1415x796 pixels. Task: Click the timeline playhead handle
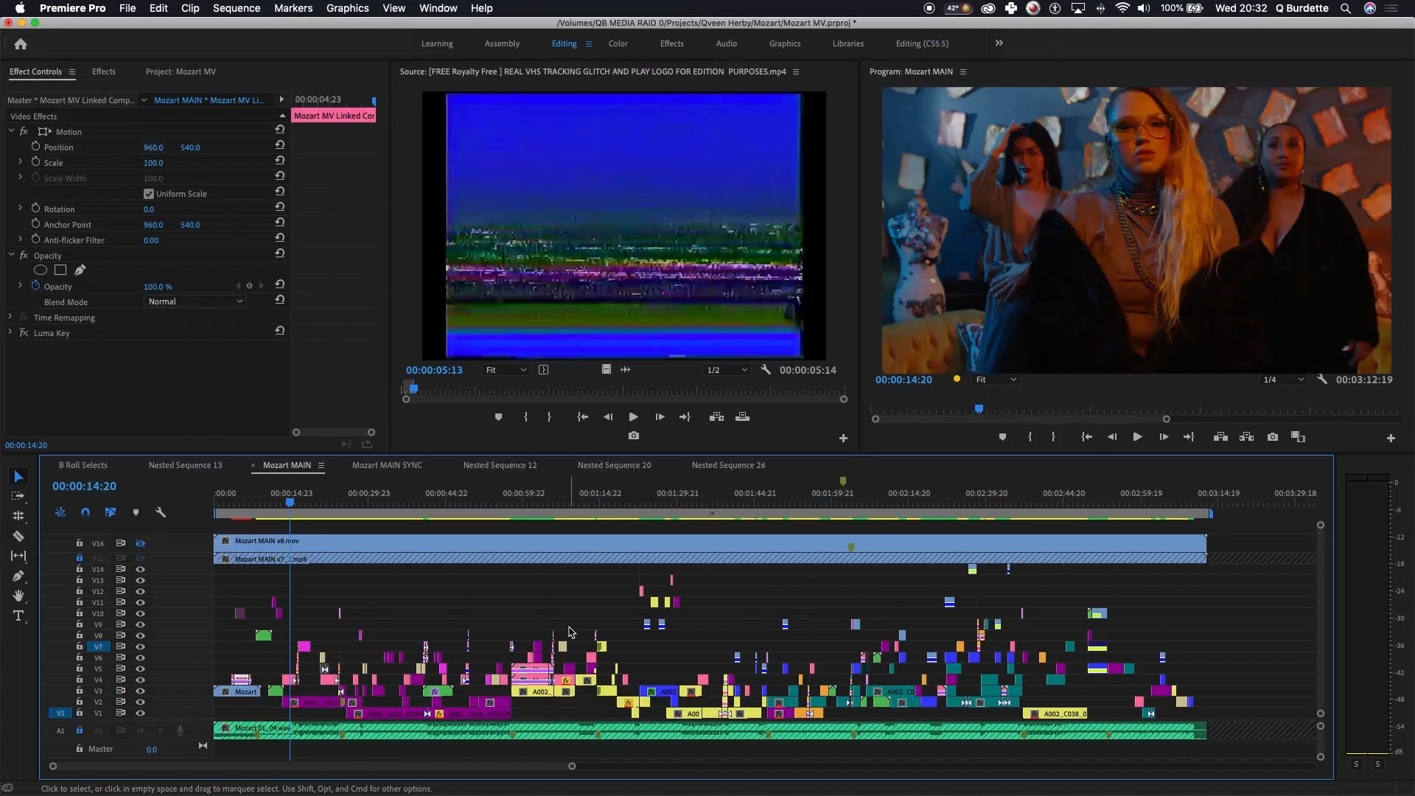click(x=290, y=502)
